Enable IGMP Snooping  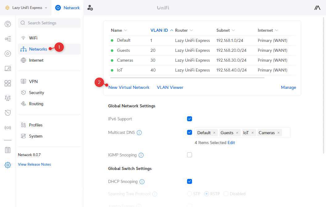pos(190,155)
